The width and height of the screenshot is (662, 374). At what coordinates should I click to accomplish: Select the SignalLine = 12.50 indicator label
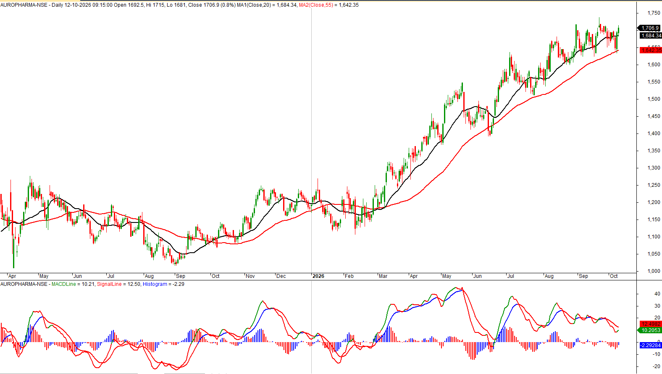pos(119,284)
